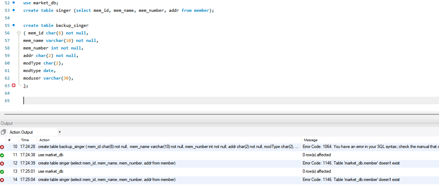
Task: Click row 12 Error Code 1146 message
Action: coord(351,163)
